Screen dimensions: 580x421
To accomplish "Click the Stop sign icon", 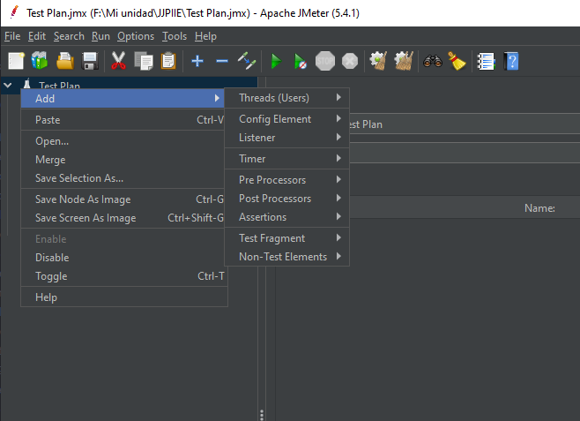I will 325,61.
